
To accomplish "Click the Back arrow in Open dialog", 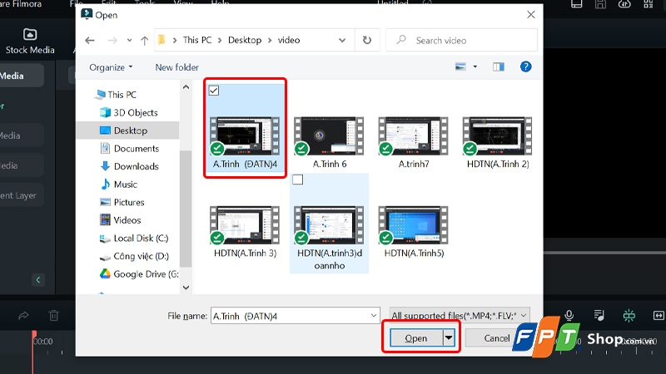I will 90,40.
